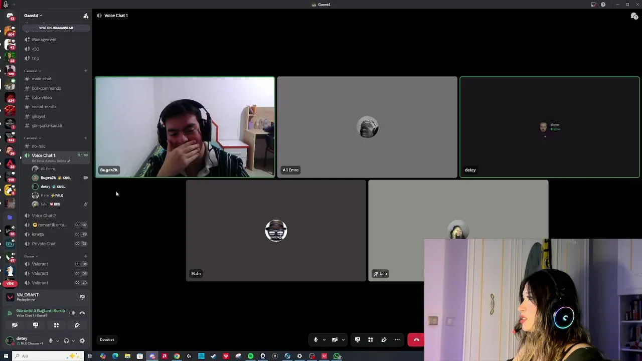Open soundboard in the bottom call bar
This screenshot has height=361, width=642.
[x=384, y=339]
